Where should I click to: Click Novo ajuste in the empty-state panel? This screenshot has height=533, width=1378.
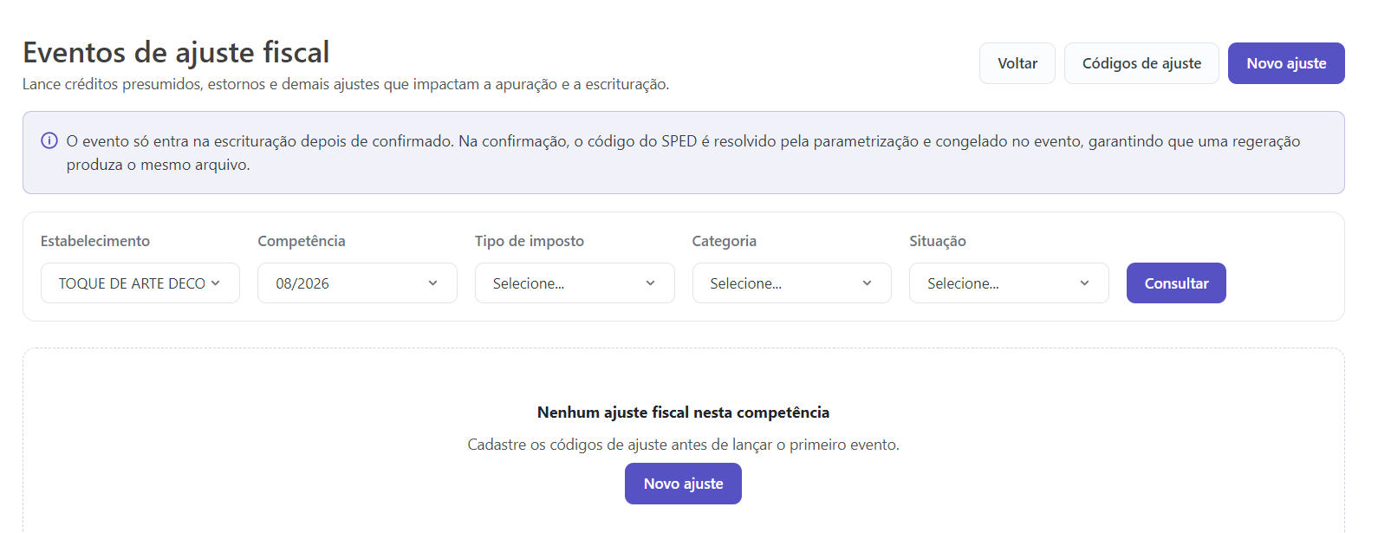point(683,484)
